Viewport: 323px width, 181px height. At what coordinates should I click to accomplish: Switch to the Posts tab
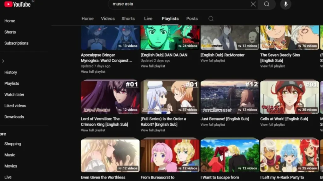pyautogui.click(x=192, y=19)
